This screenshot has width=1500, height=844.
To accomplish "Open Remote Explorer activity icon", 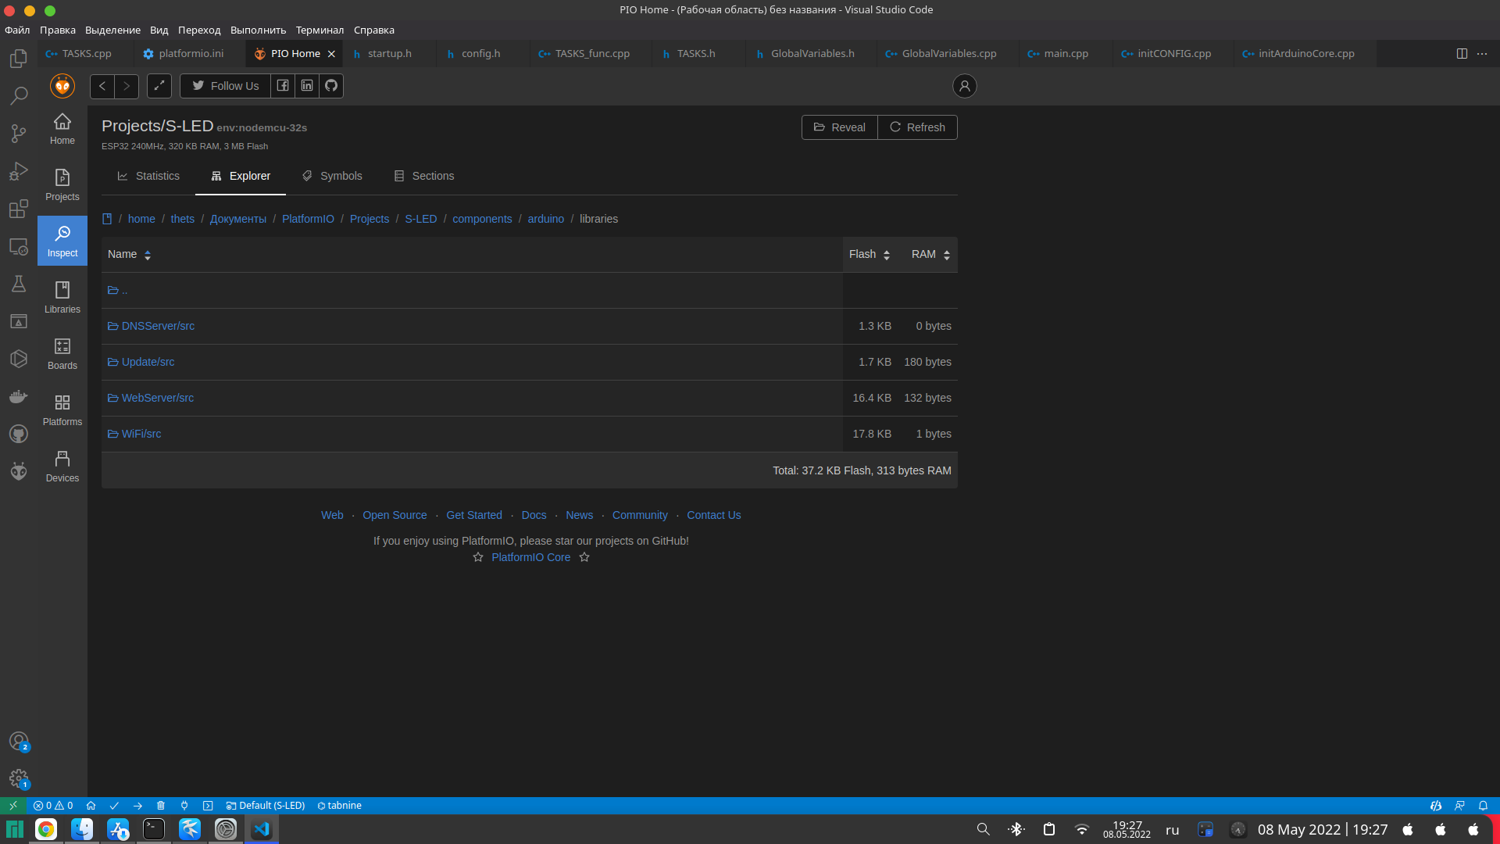I will pyautogui.click(x=19, y=246).
